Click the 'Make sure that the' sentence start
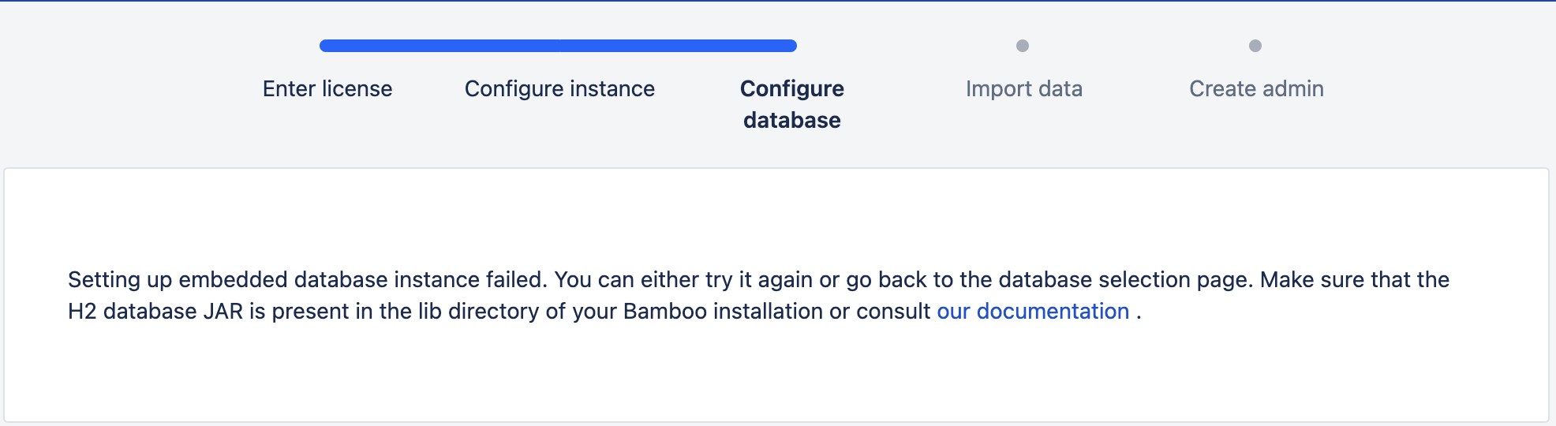 click(x=1355, y=279)
